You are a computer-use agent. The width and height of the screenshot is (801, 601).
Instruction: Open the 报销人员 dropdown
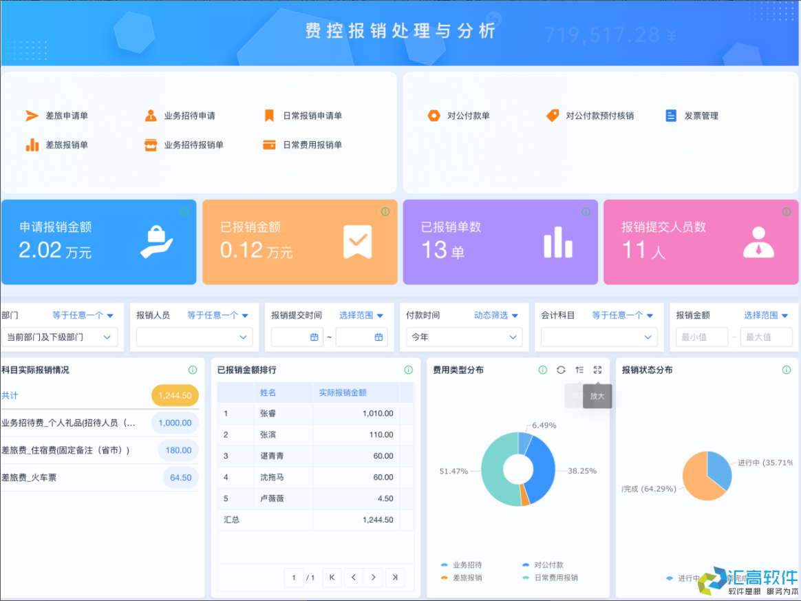coord(195,337)
